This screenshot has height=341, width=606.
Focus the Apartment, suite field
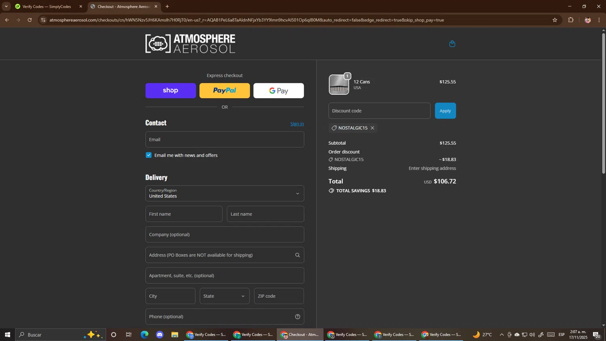point(225,276)
